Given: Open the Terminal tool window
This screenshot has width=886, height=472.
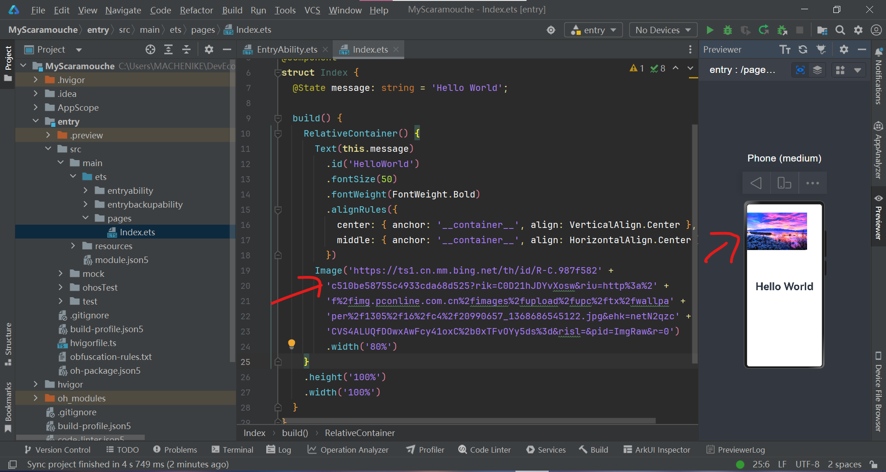Looking at the screenshot, I should coord(233,450).
